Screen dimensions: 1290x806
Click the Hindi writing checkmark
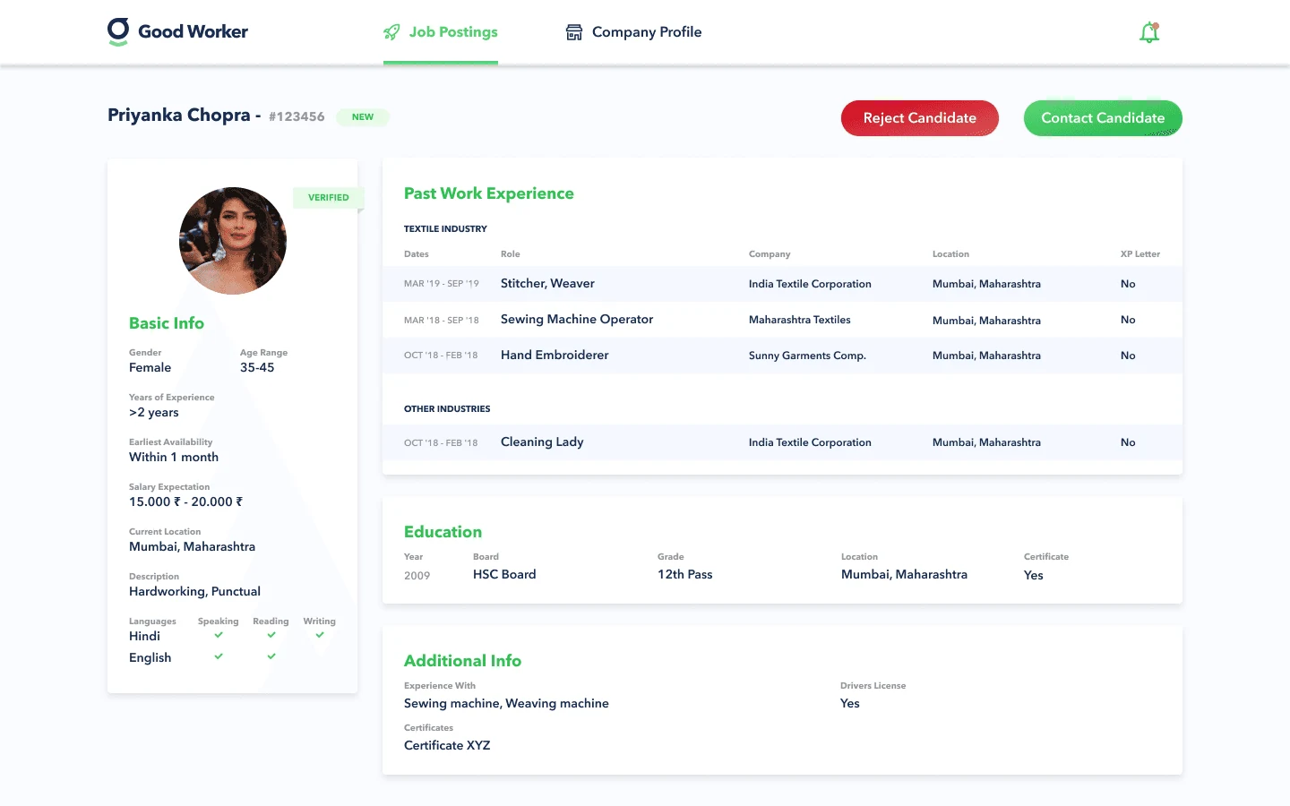320,635
